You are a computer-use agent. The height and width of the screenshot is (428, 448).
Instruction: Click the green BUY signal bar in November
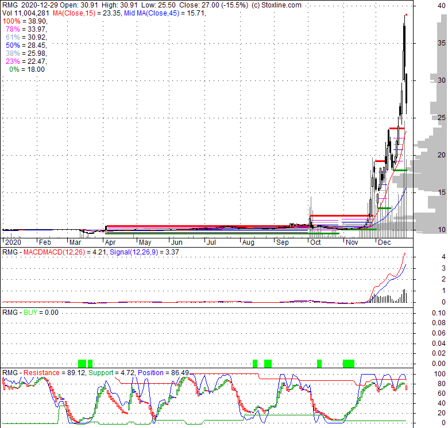[349, 364]
